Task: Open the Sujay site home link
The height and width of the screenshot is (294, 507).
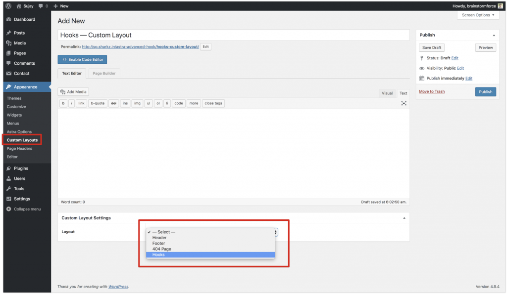Action: coord(25,6)
